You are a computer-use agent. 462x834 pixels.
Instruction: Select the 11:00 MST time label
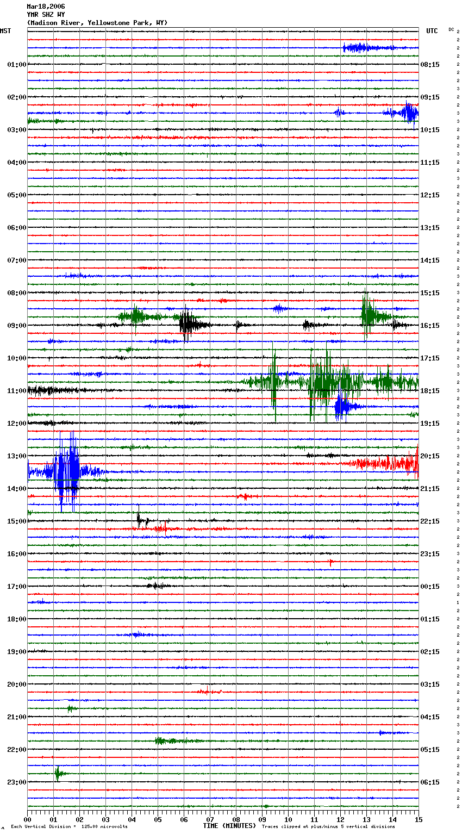click(x=17, y=391)
